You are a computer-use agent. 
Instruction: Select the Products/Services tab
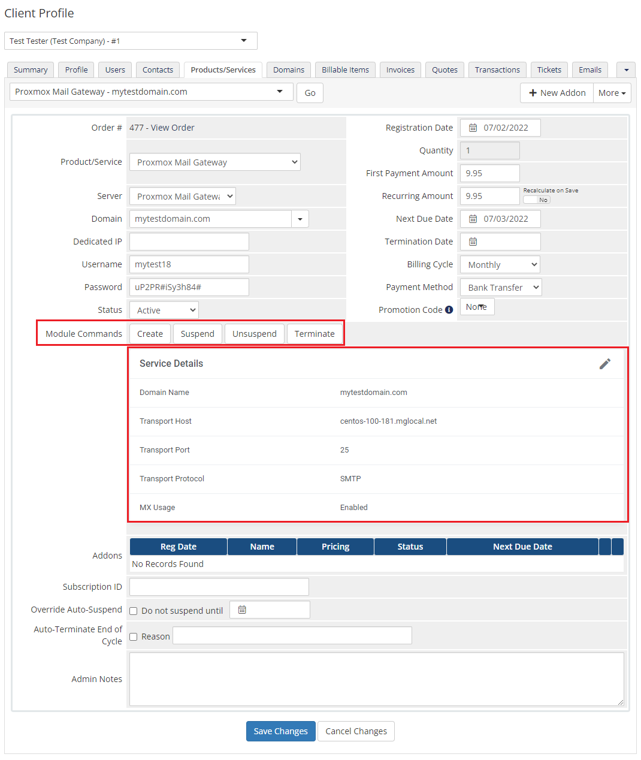223,70
